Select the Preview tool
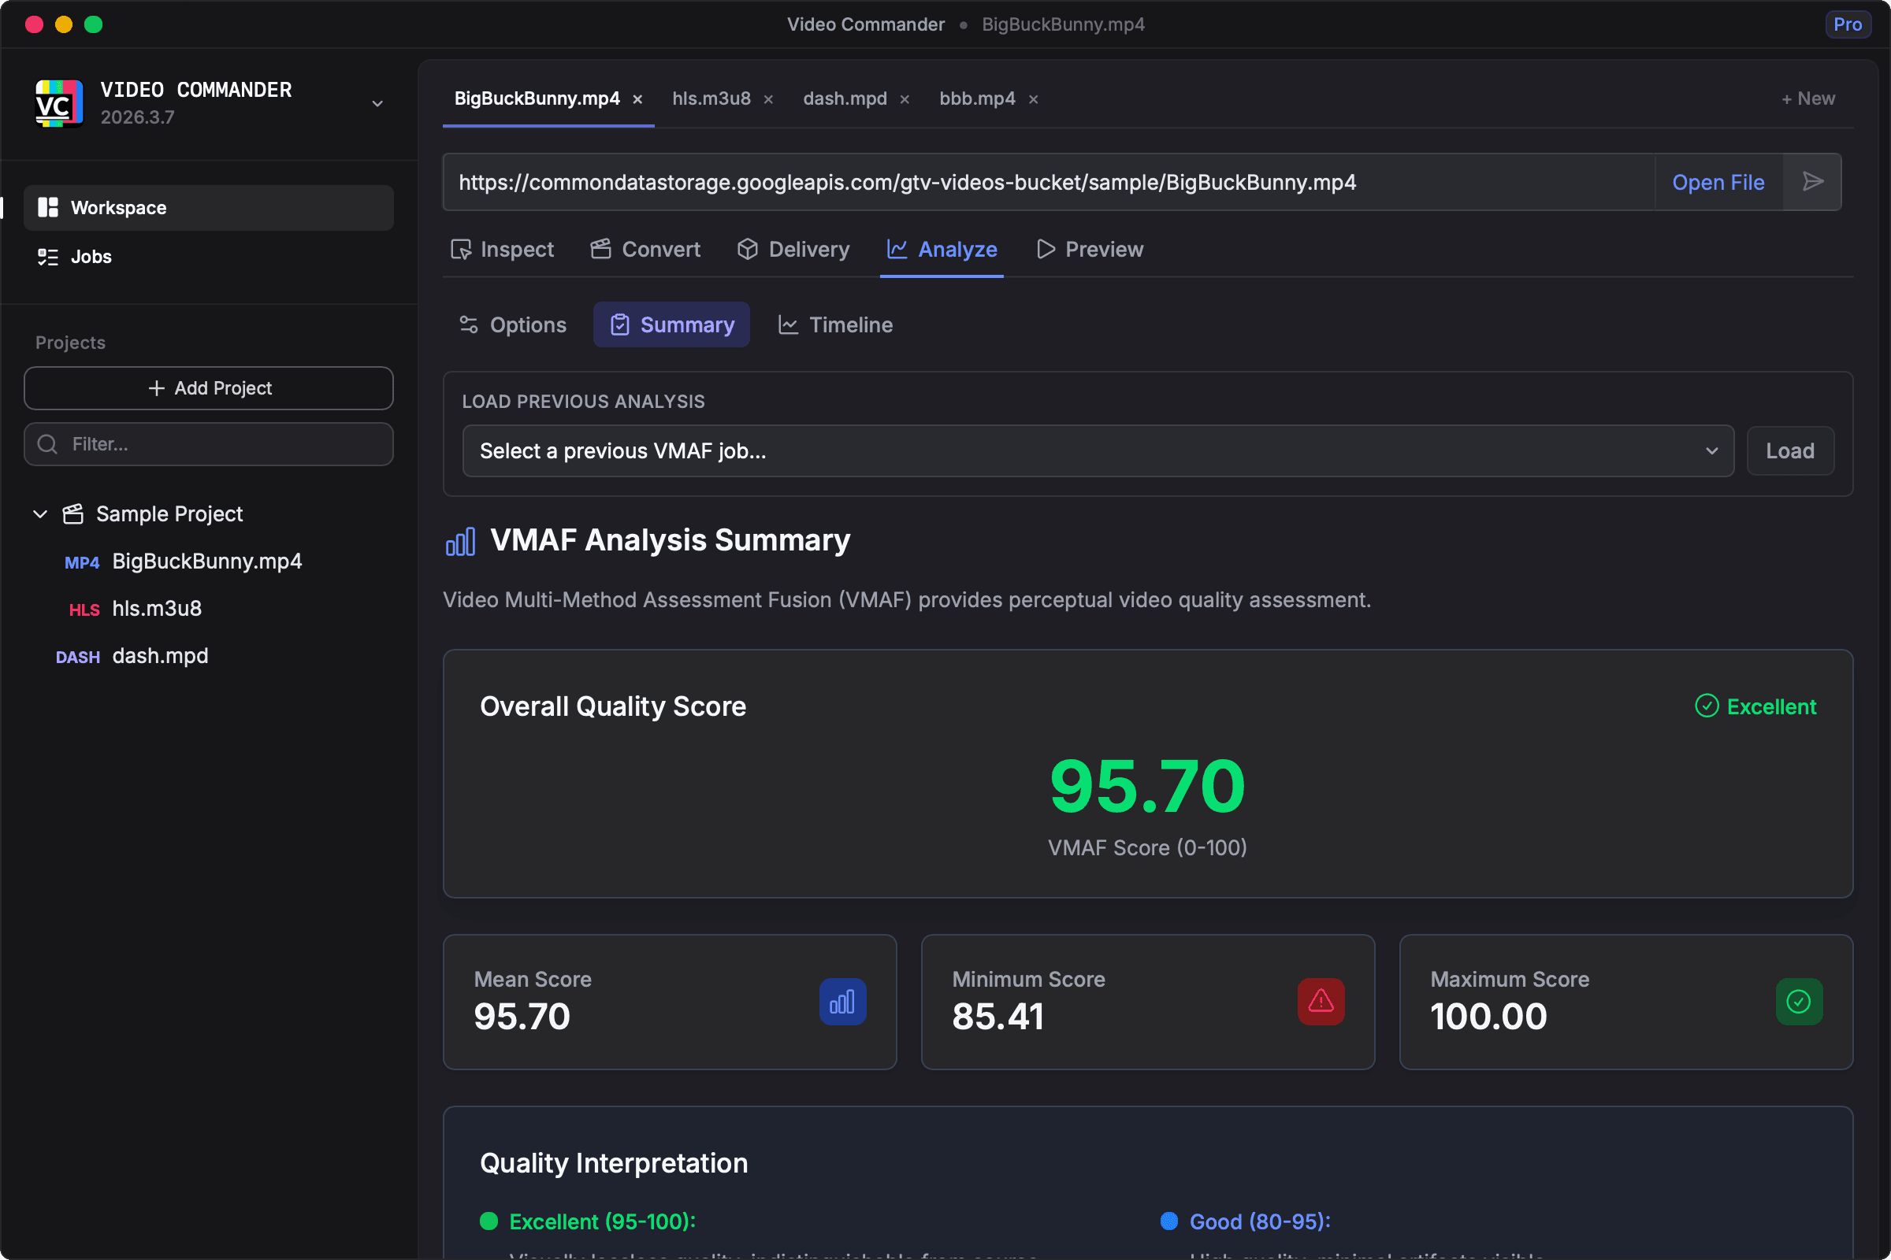Image resolution: width=1891 pixels, height=1260 pixels. point(1089,249)
